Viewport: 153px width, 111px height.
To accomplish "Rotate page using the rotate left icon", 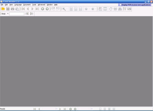I will [x=53, y=9].
